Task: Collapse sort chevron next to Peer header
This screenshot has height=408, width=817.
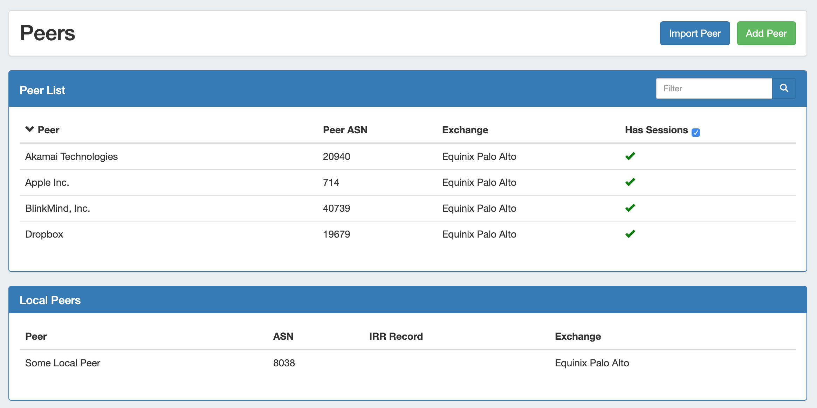Action: click(30, 129)
